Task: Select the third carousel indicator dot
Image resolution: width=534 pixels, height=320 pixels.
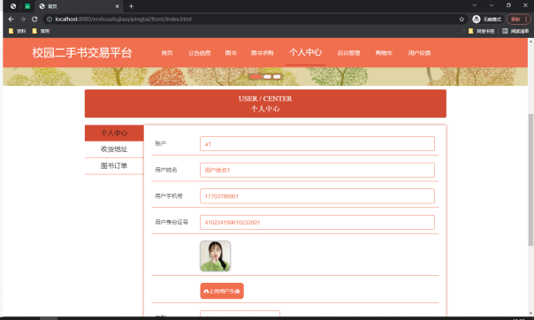Action: point(277,77)
